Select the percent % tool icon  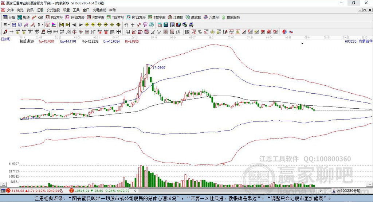coord(200,32)
